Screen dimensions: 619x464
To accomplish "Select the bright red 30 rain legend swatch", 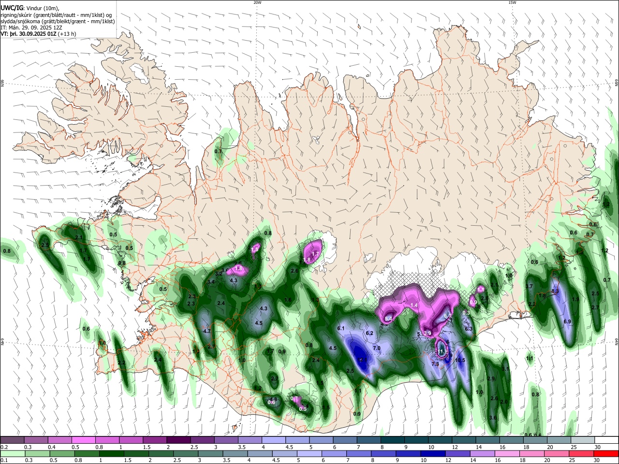I will click(605, 453).
